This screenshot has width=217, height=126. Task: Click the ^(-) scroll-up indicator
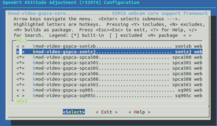[x=22, y=41]
